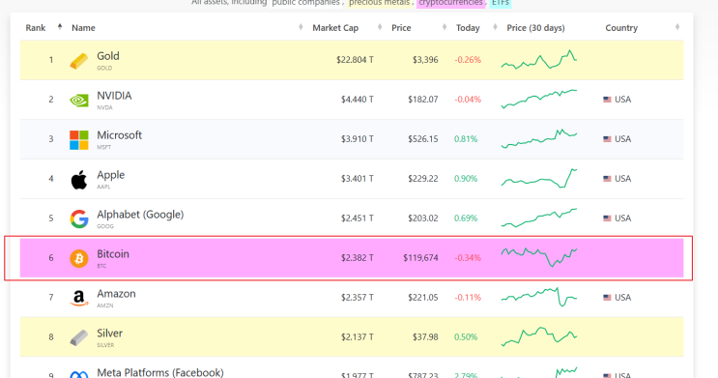Open the Silver asset page
Screen dimensions: 718x378
coord(109,334)
